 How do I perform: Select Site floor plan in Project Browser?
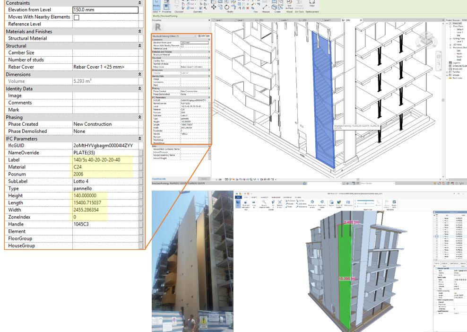pyautogui.click(x=458, y=35)
